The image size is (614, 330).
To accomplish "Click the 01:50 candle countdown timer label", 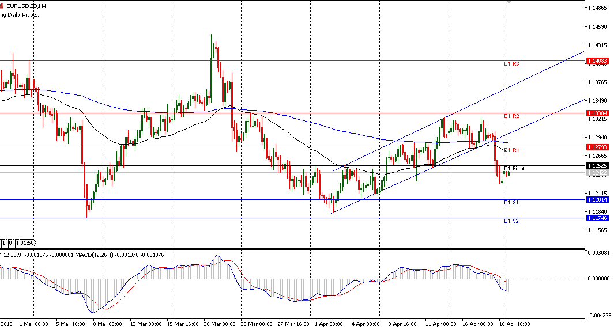I will pyautogui.click(x=28, y=242).
